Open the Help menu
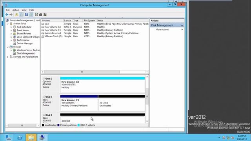Image resolution: width=251 pixels, height=141 pixels. [x=31, y=10]
